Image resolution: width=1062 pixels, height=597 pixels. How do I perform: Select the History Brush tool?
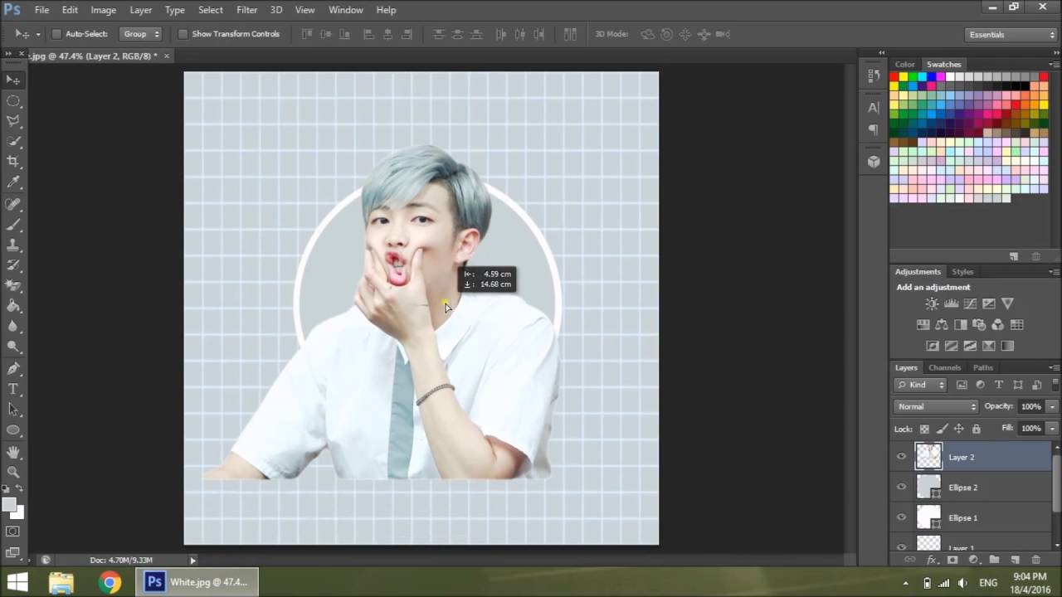(x=13, y=265)
